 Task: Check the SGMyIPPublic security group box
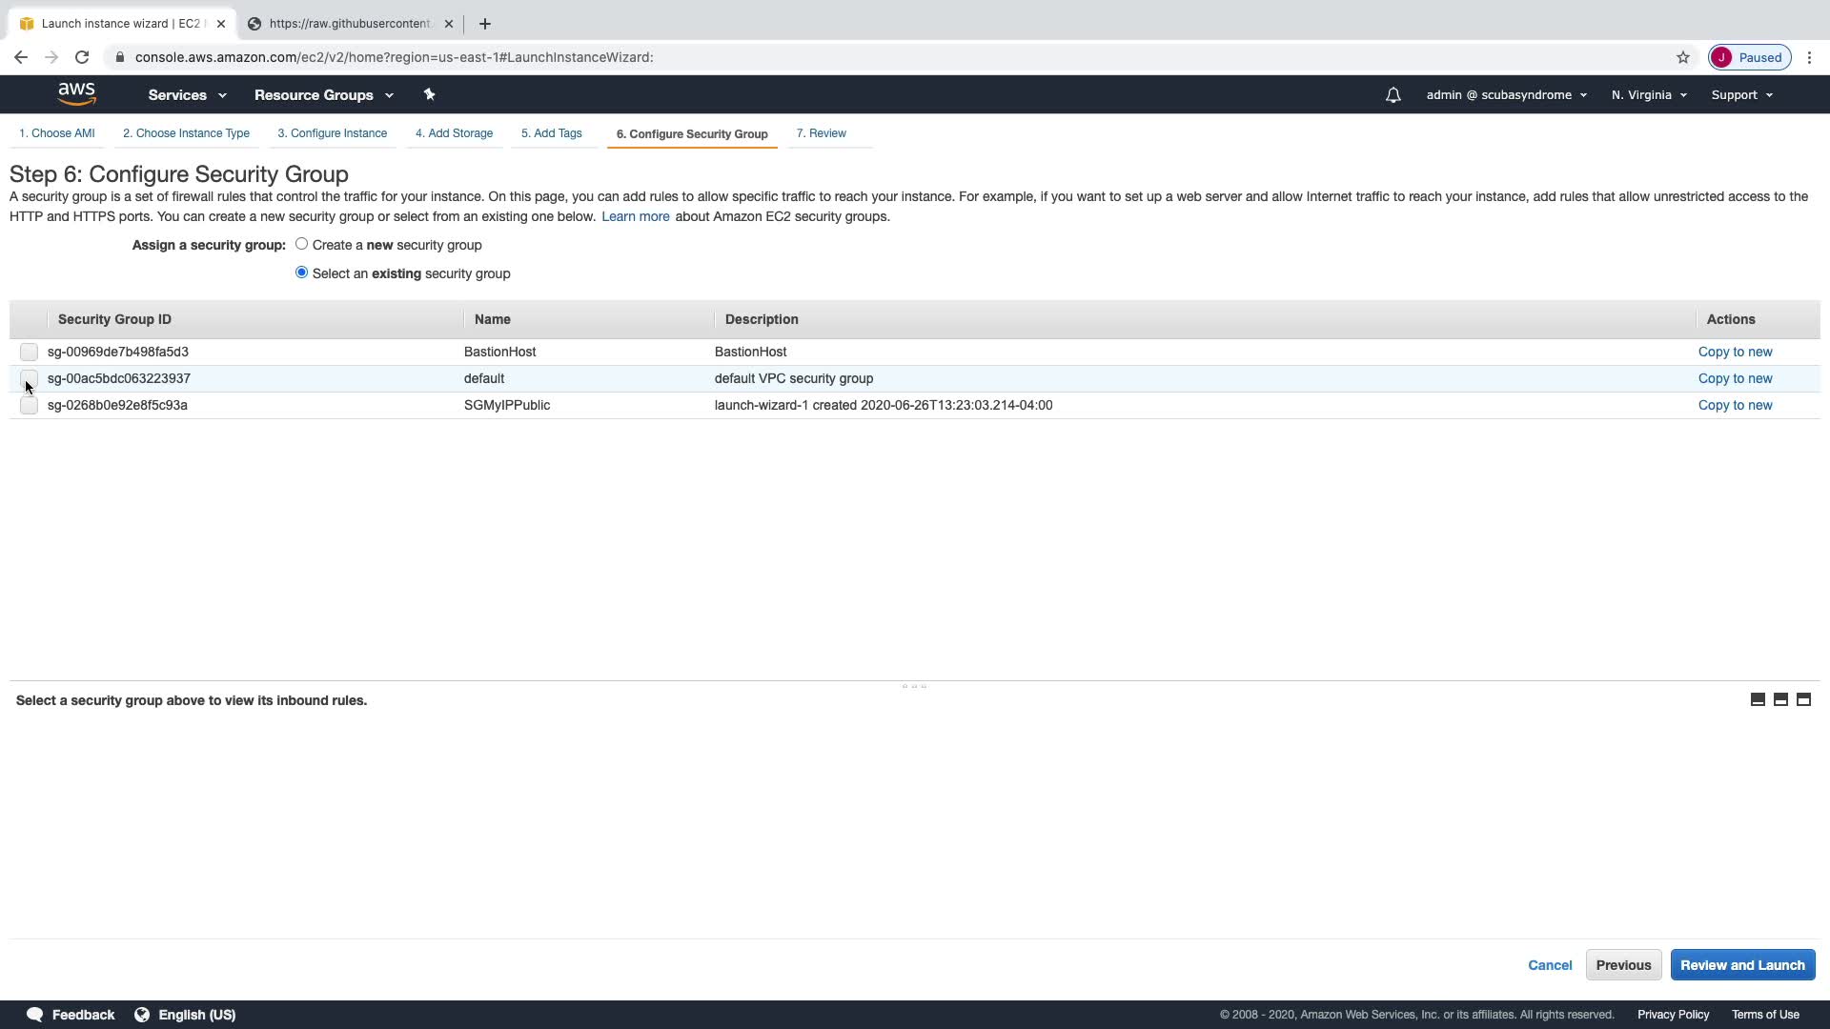pos(29,406)
